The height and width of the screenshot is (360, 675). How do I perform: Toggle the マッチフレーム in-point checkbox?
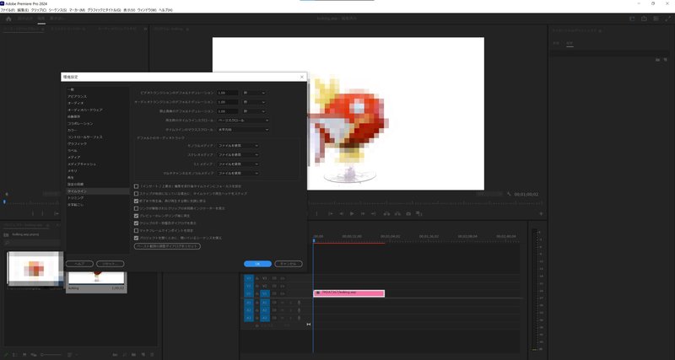click(x=137, y=230)
